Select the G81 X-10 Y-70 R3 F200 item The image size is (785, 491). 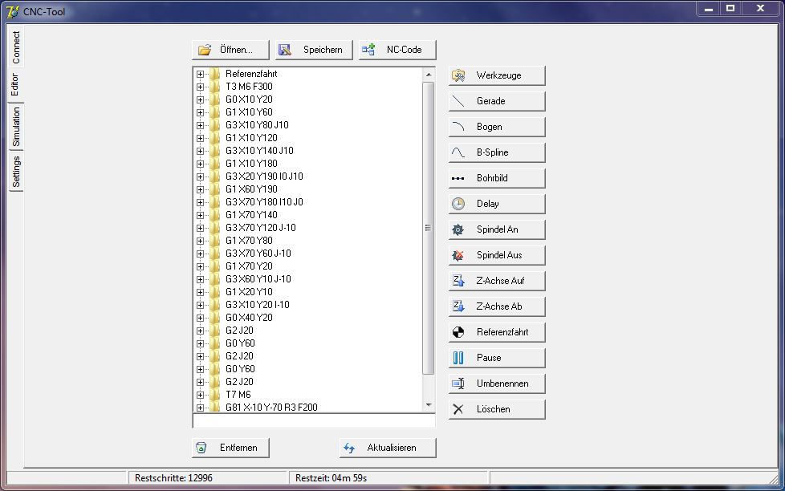(270, 408)
